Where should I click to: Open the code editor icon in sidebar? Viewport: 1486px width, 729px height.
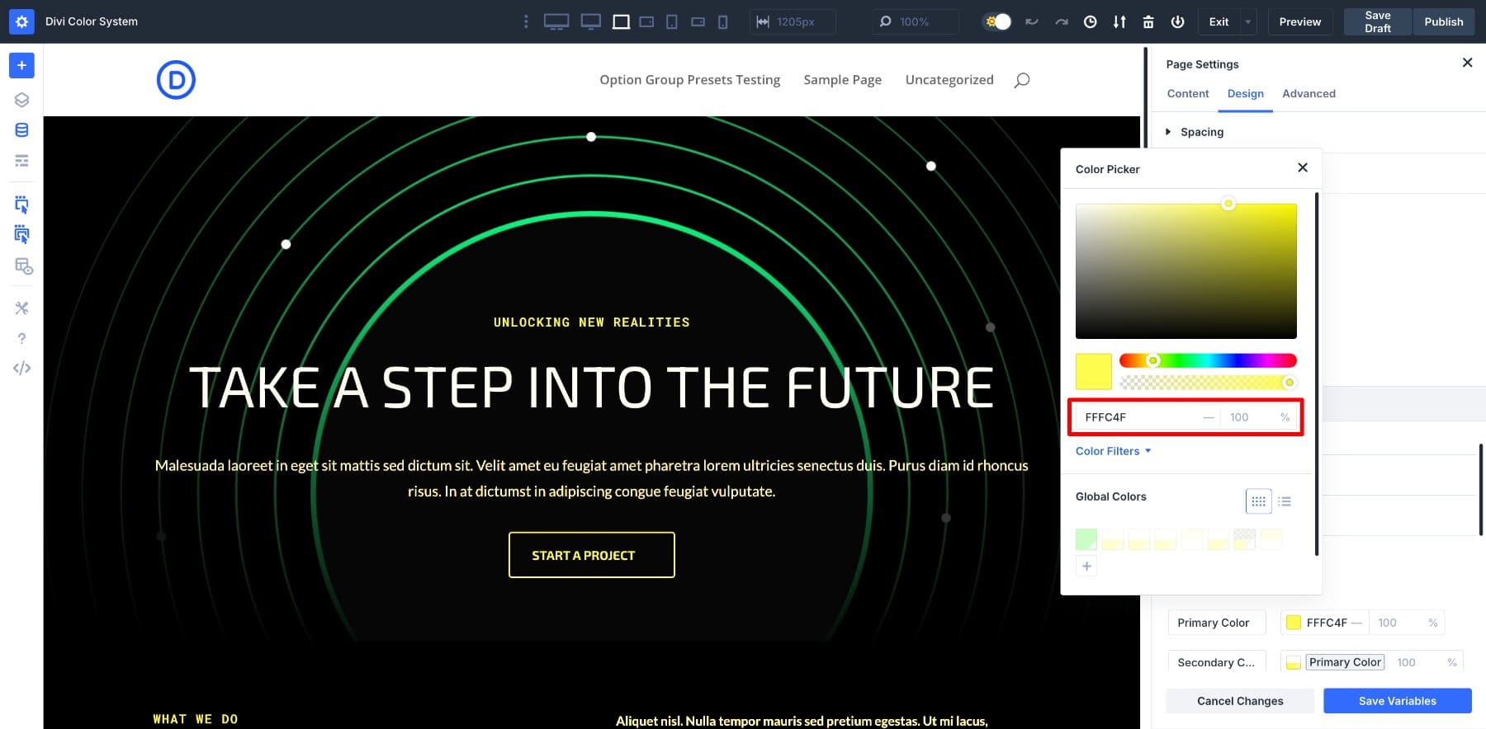tap(21, 369)
